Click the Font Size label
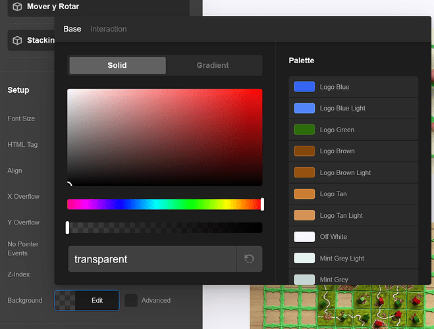 (21, 118)
